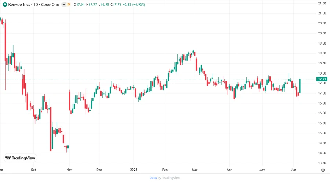330x182 pixels.
Task: Click the 13.50 price axis label
Action: click(x=322, y=163)
